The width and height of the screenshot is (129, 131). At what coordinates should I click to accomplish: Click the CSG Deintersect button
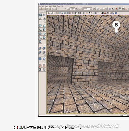(x=44, y=52)
